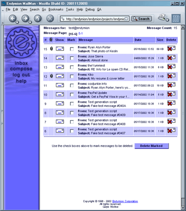Open the Edit menu

15,10
